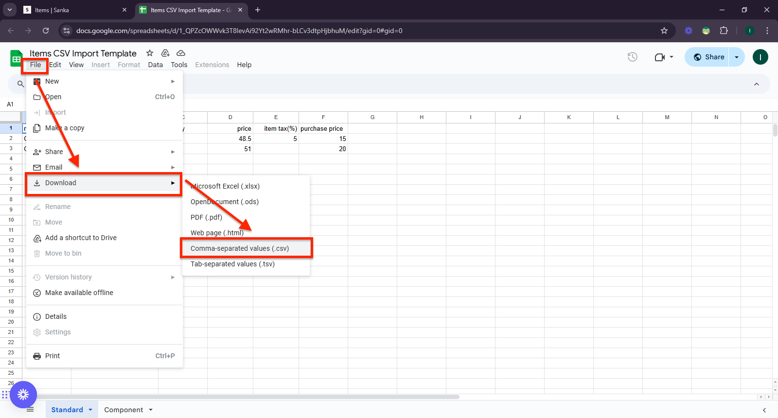778x418 pixels.
Task: Open version history clock icon
Action: click(632, 57)
